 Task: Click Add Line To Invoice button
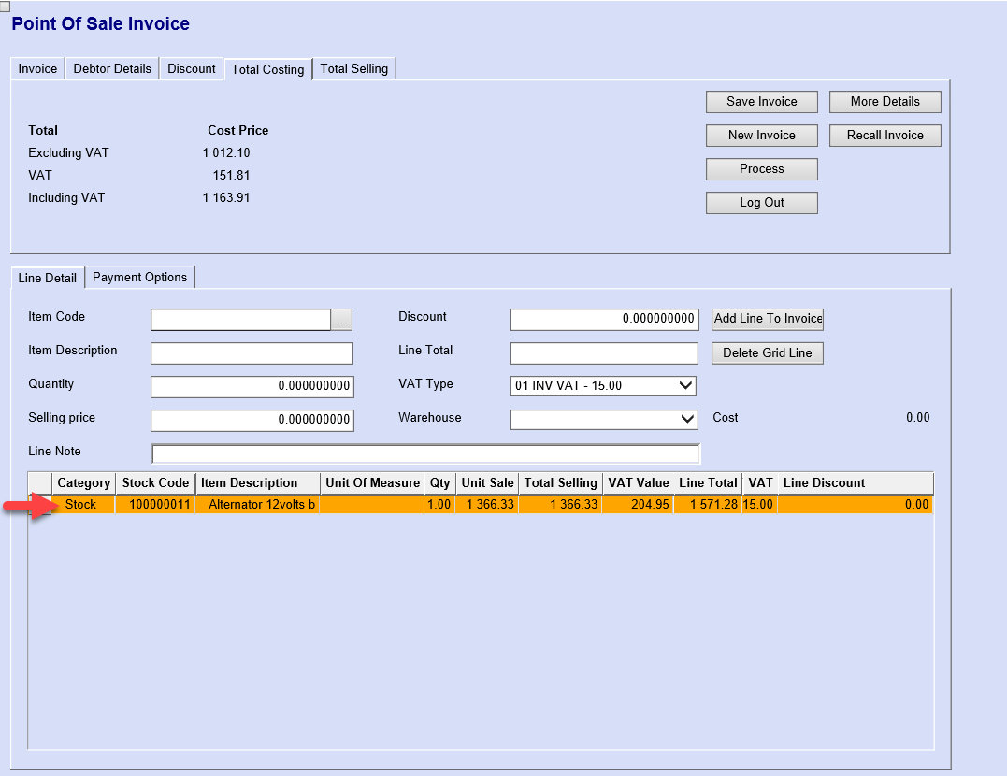coord(768,319)
